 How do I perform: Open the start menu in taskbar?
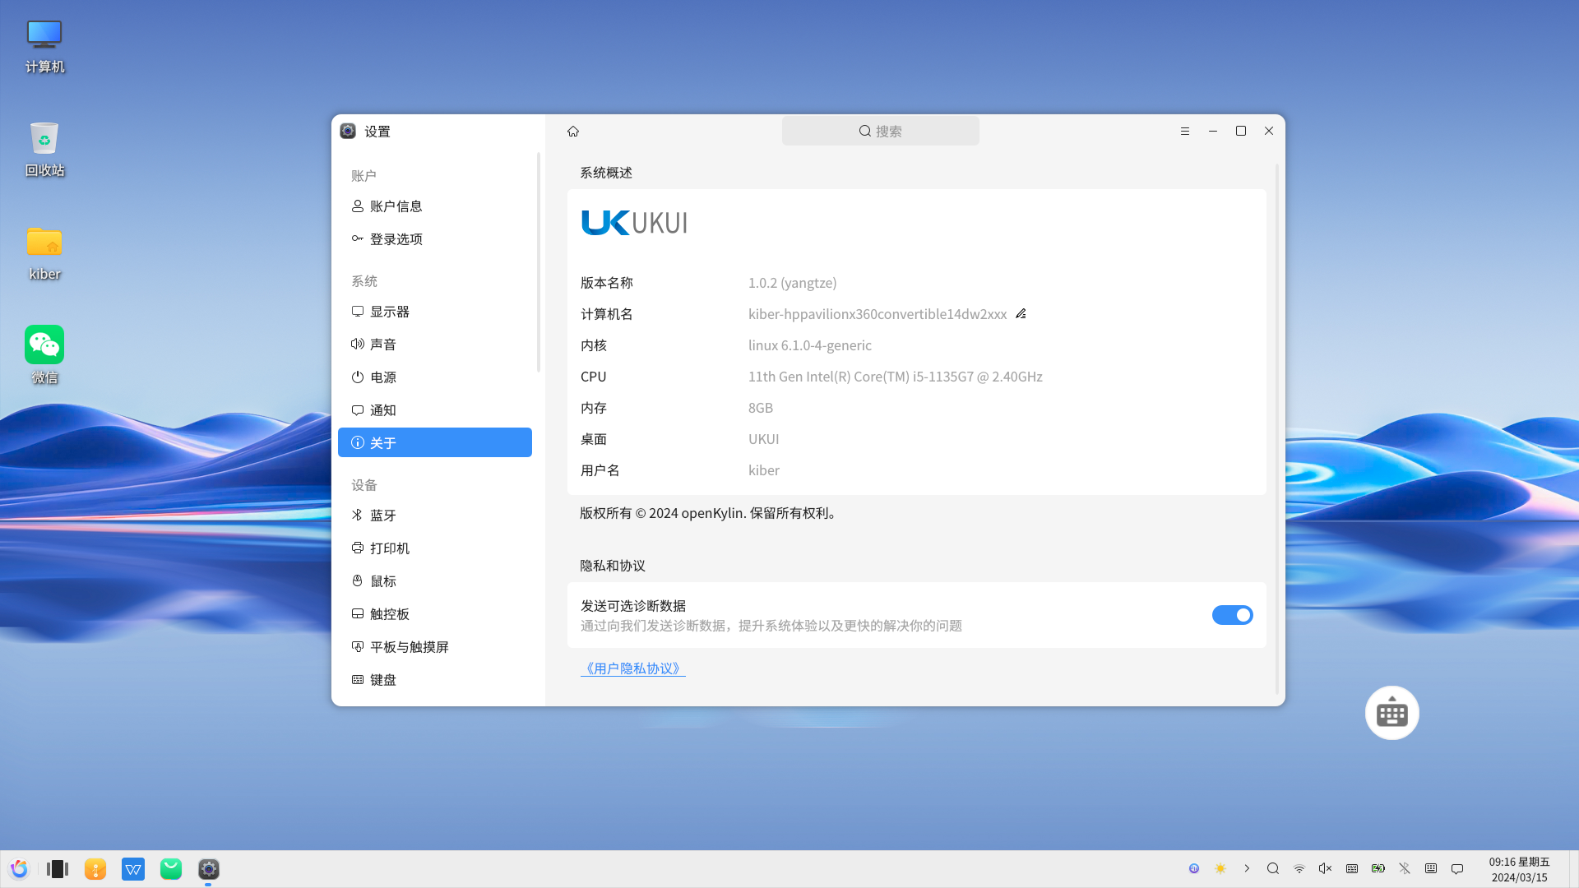[x=20, y=869]
